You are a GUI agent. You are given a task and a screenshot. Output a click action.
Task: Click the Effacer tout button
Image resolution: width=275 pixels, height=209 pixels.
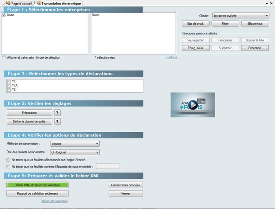[255, 23]
